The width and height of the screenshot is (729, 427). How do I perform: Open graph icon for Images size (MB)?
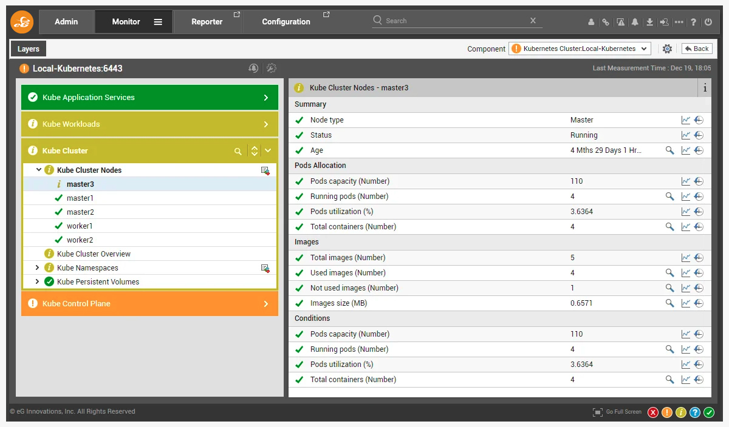[686, 303]
